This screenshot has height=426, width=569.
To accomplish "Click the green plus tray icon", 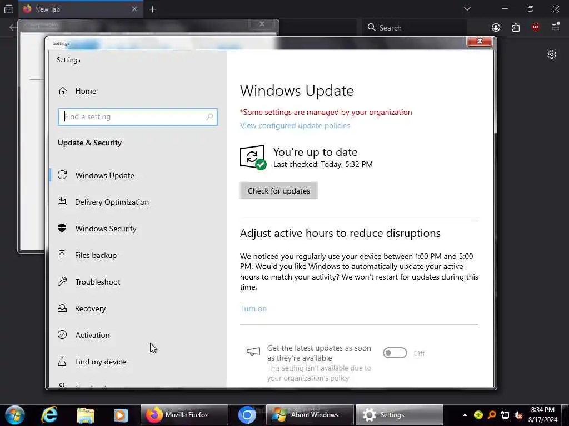I will point(478,415).
